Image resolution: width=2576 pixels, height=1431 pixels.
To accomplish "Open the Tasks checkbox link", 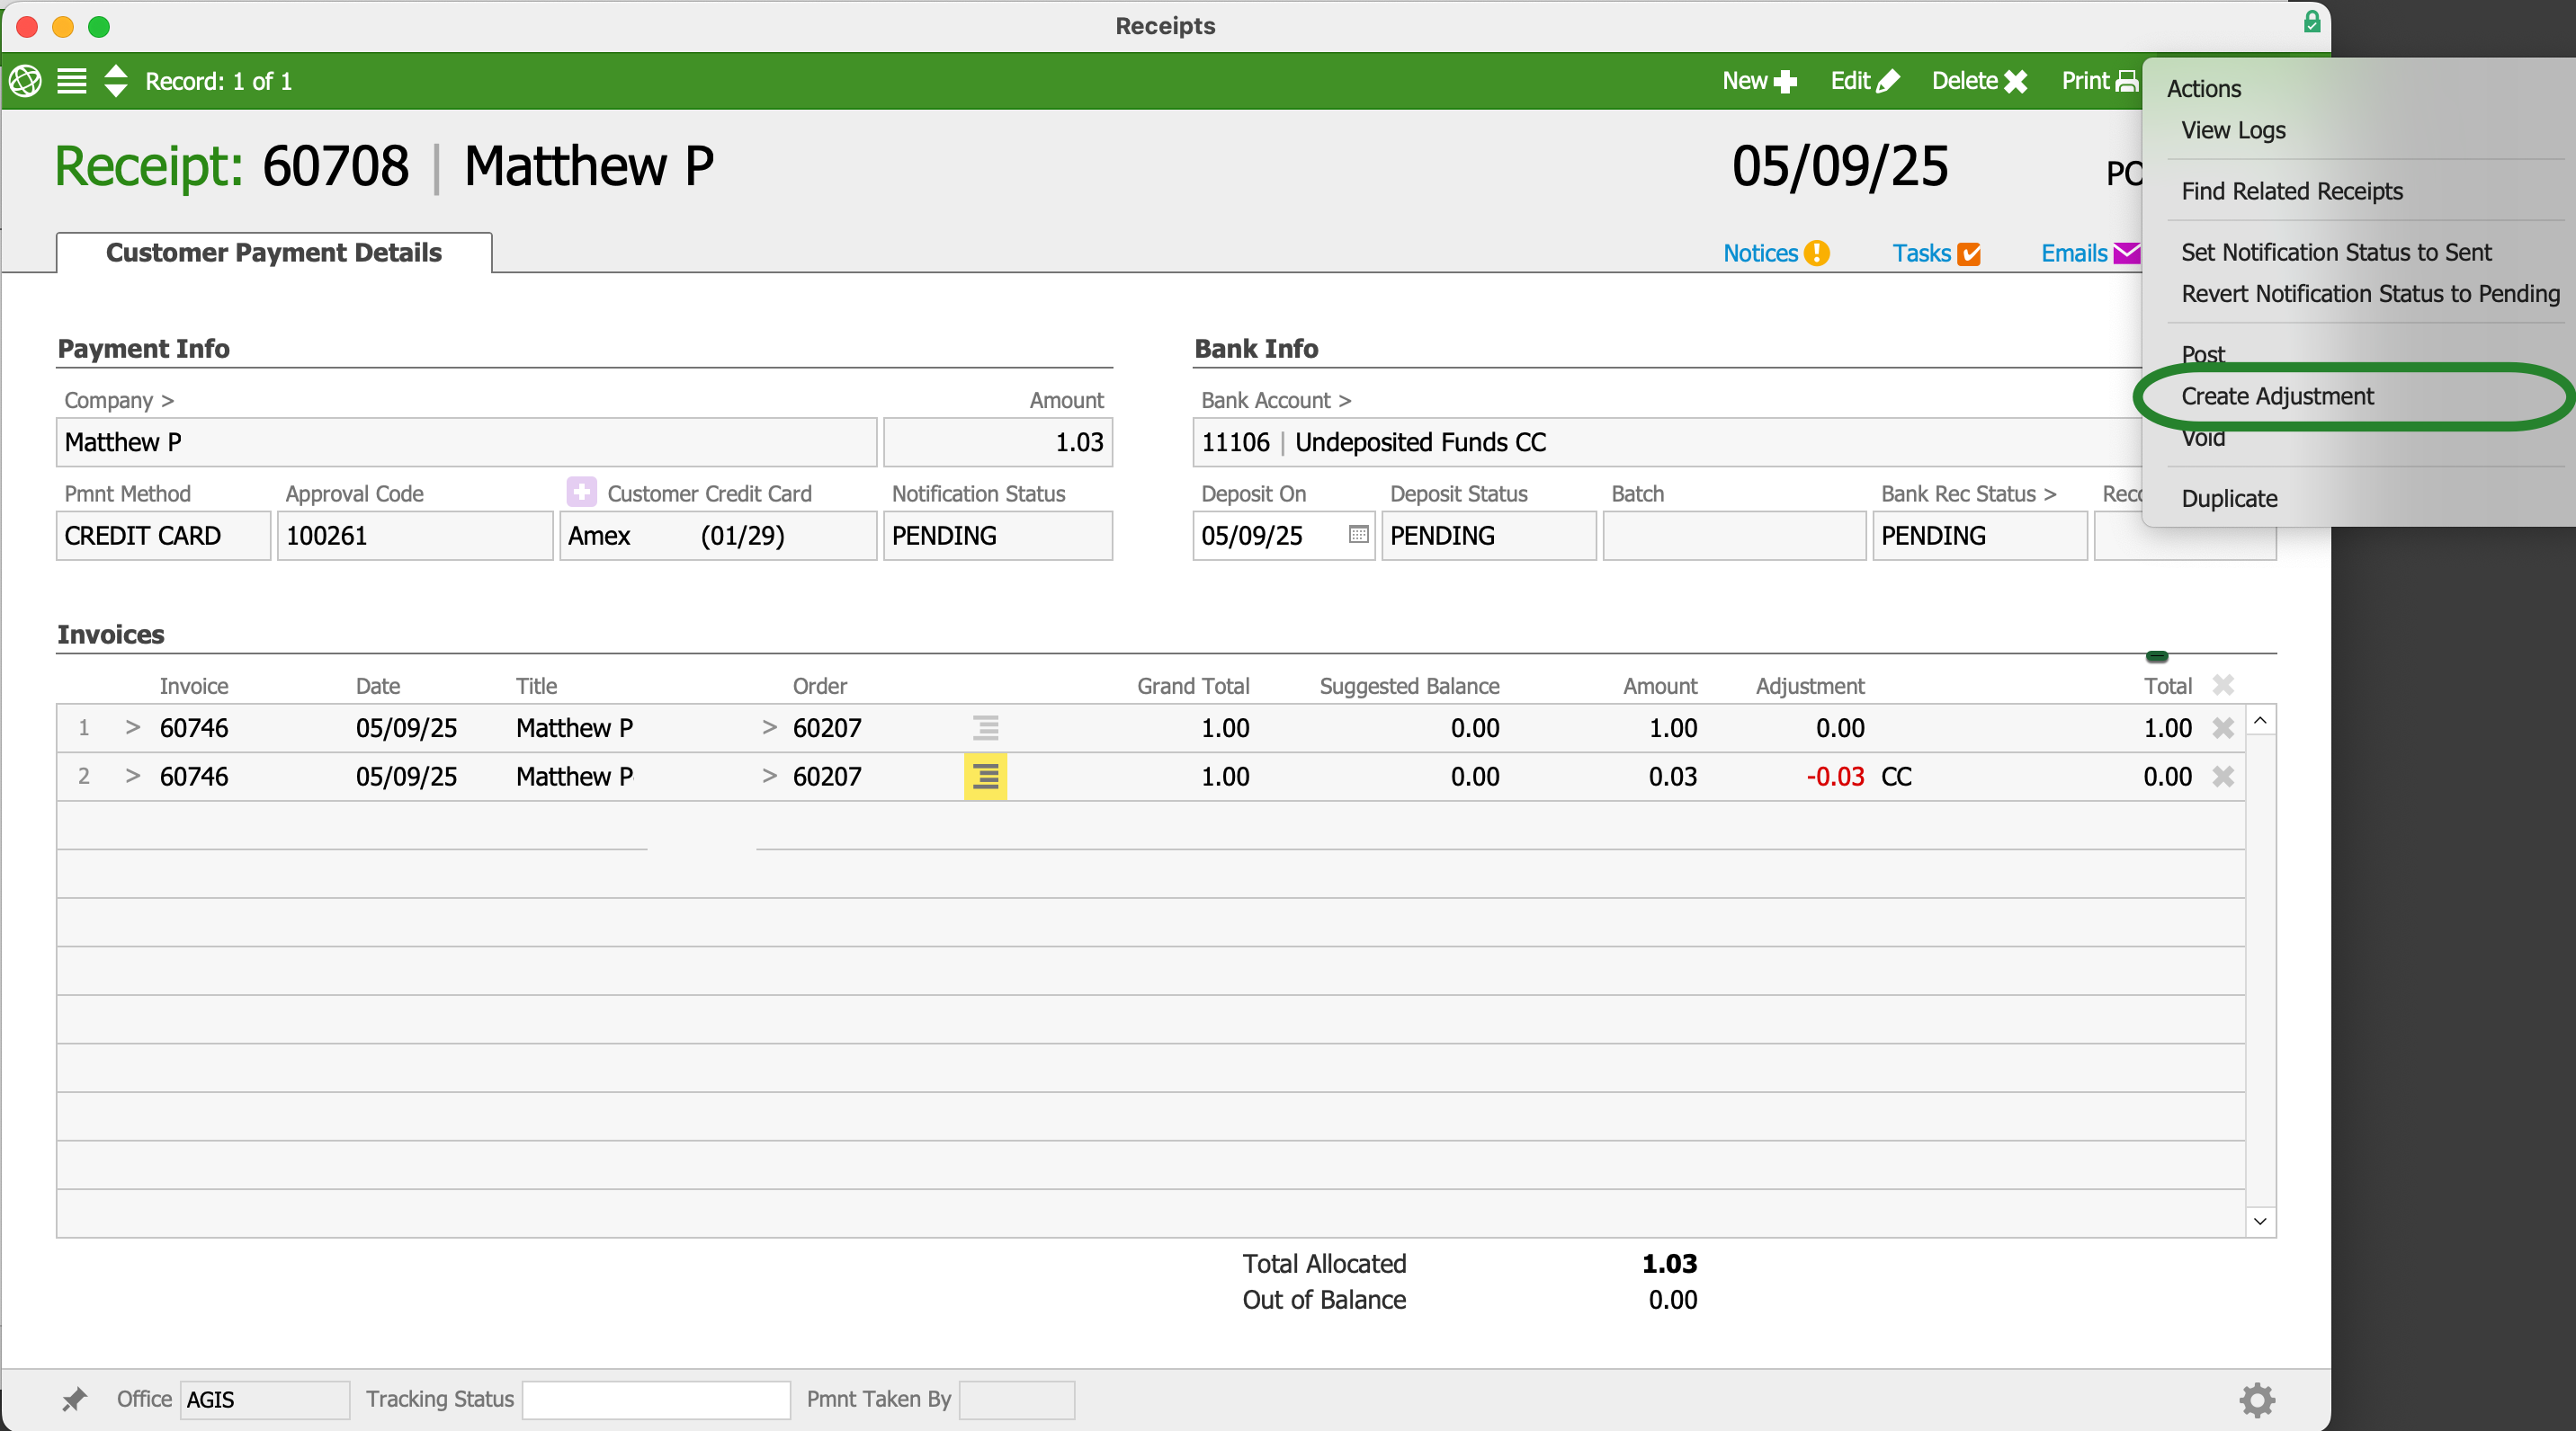I will pyautogui.click(x=1935, y=253).
